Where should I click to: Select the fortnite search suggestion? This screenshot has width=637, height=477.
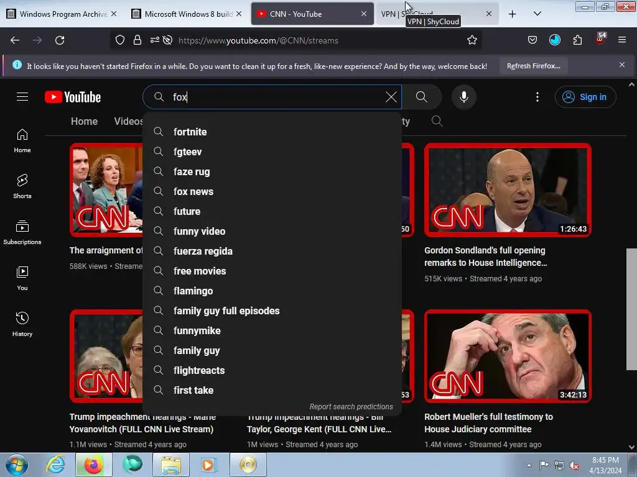(x=272, y=132)
